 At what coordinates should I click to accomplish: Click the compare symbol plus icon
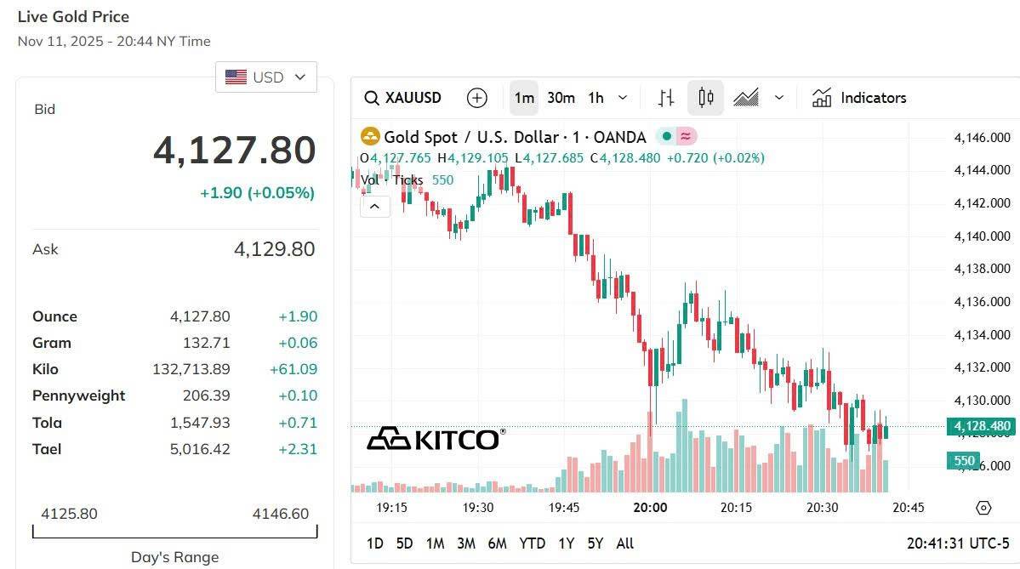point(476,98)
